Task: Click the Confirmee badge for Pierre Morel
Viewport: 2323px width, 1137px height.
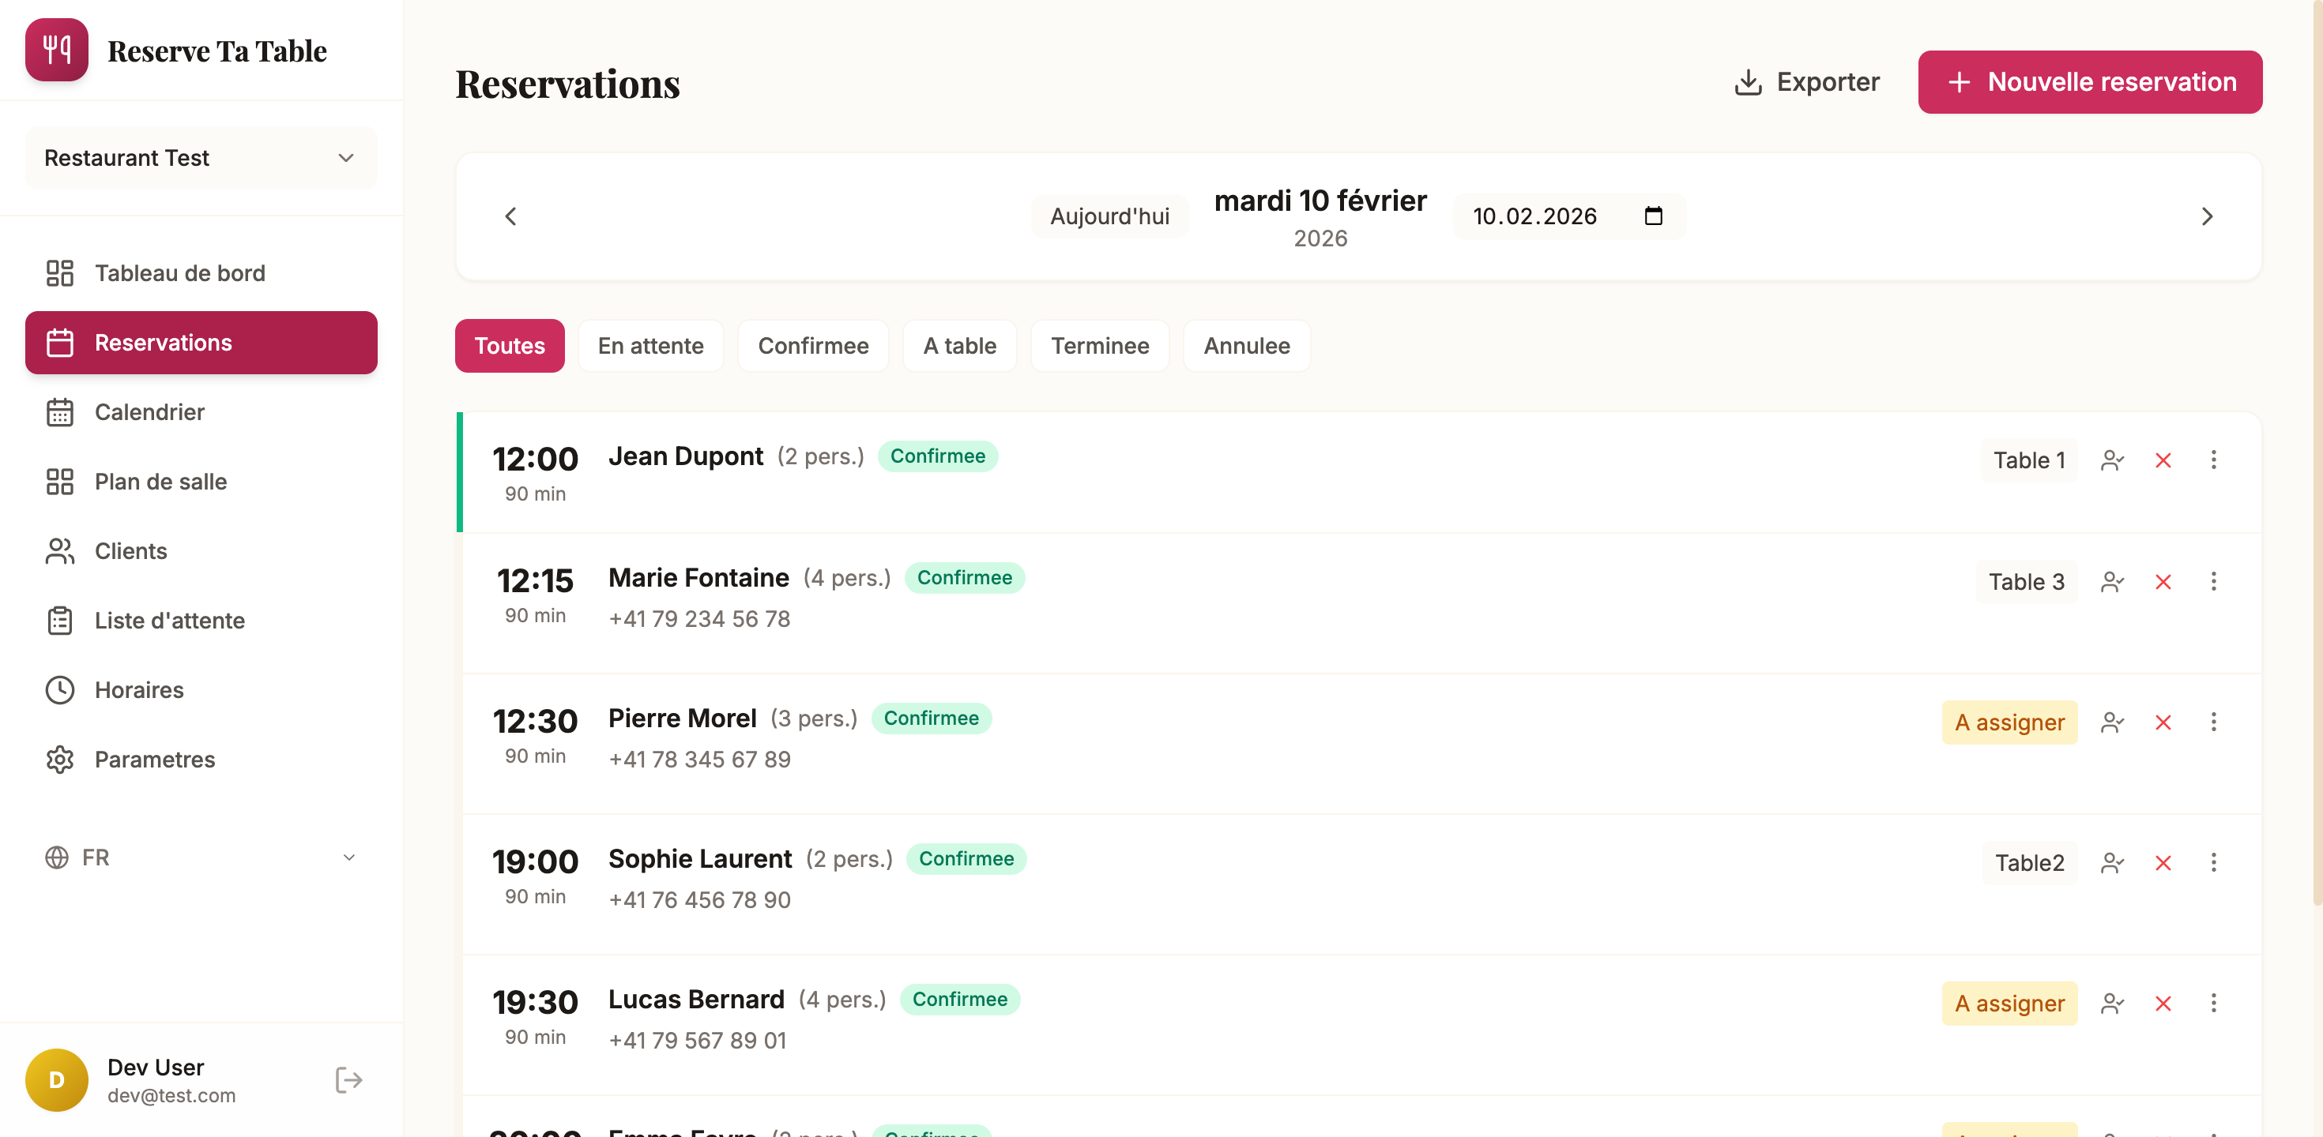Action: (x=931, y=718)
